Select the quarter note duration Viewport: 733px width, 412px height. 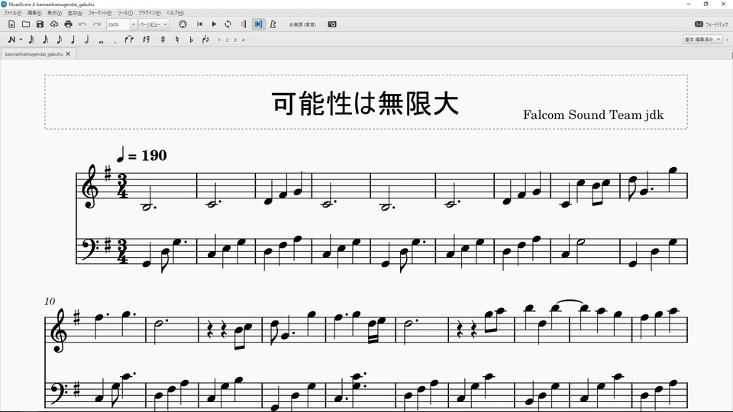[x=73, y=40]
